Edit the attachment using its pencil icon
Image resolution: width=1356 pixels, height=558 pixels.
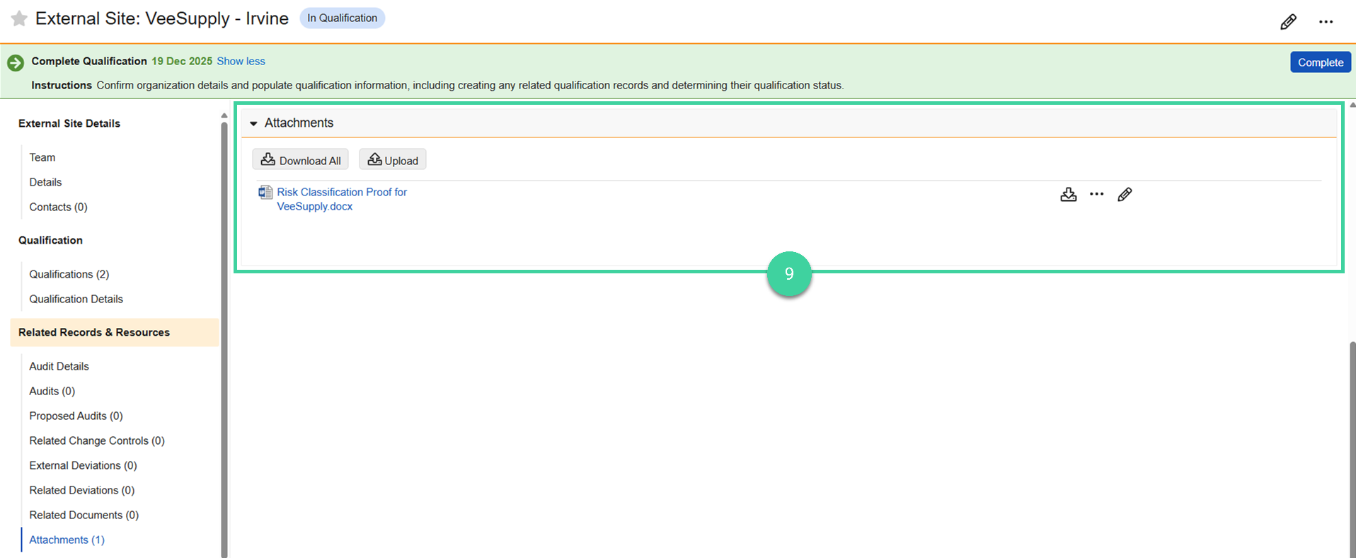1125,195
